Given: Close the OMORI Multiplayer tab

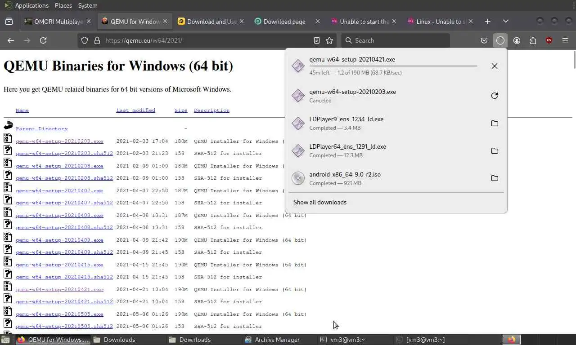Looking at the screenshot, I should [89, 21].
